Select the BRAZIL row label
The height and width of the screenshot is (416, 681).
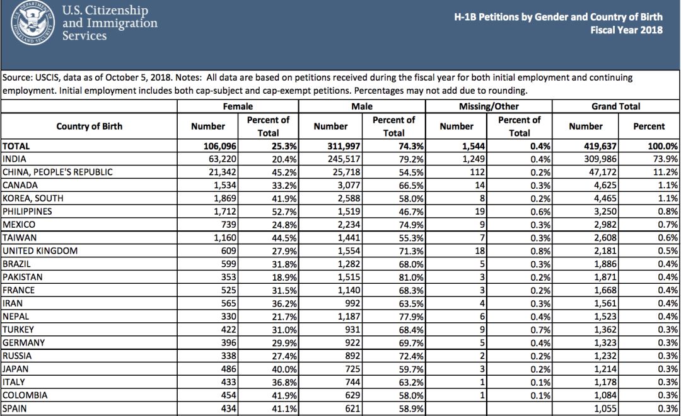(x=16, y=264)
